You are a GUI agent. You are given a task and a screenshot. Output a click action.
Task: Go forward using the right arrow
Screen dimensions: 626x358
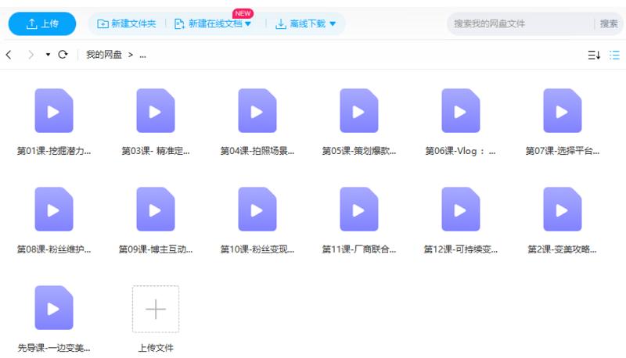click(x=31, y=55)
